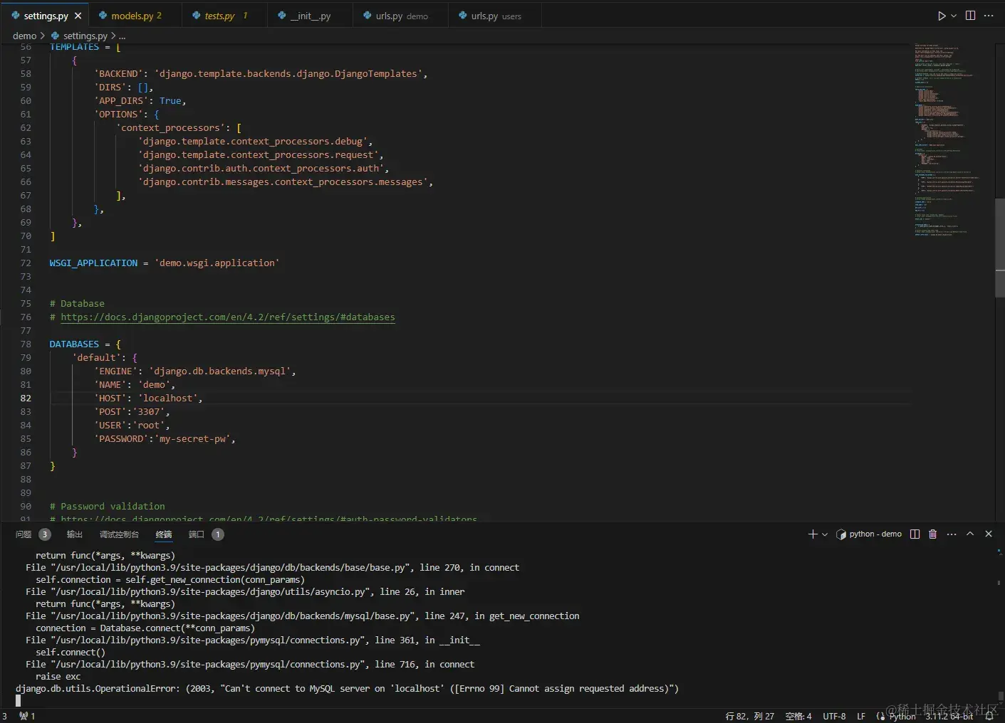This screenshot has width=1005, height=723.
Task: Open urls.py demo tab
Action: tap(401, 16)
